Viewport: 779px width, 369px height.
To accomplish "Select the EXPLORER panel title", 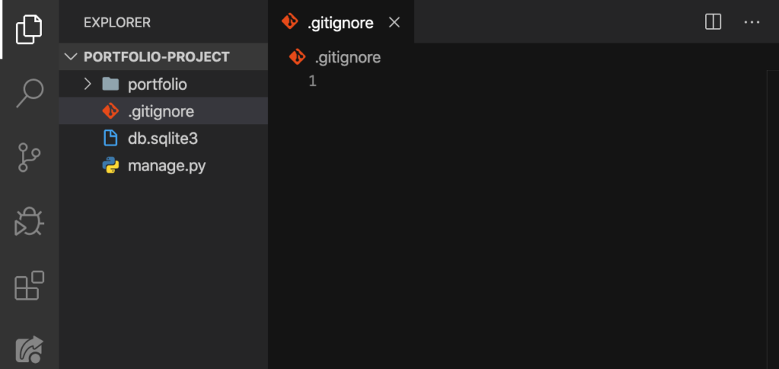I will coord(116,22).
